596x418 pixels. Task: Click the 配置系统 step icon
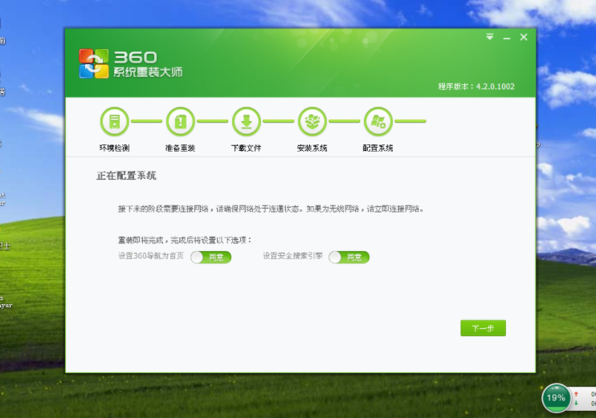378,121
